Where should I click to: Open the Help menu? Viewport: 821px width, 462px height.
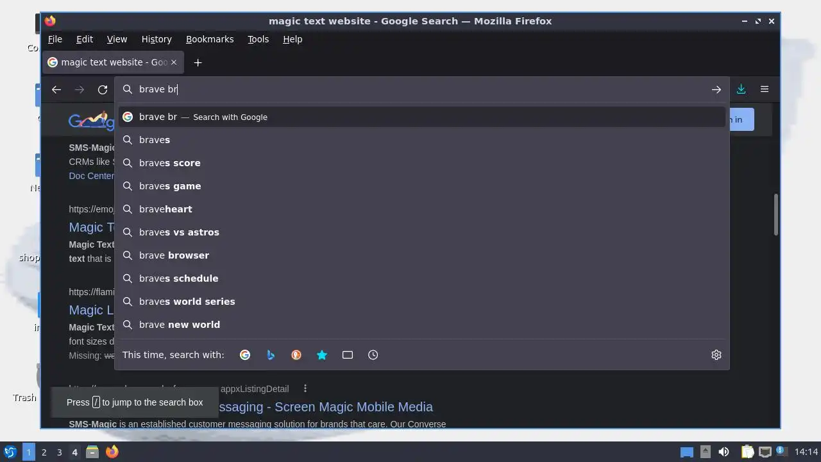pos(292,39)
